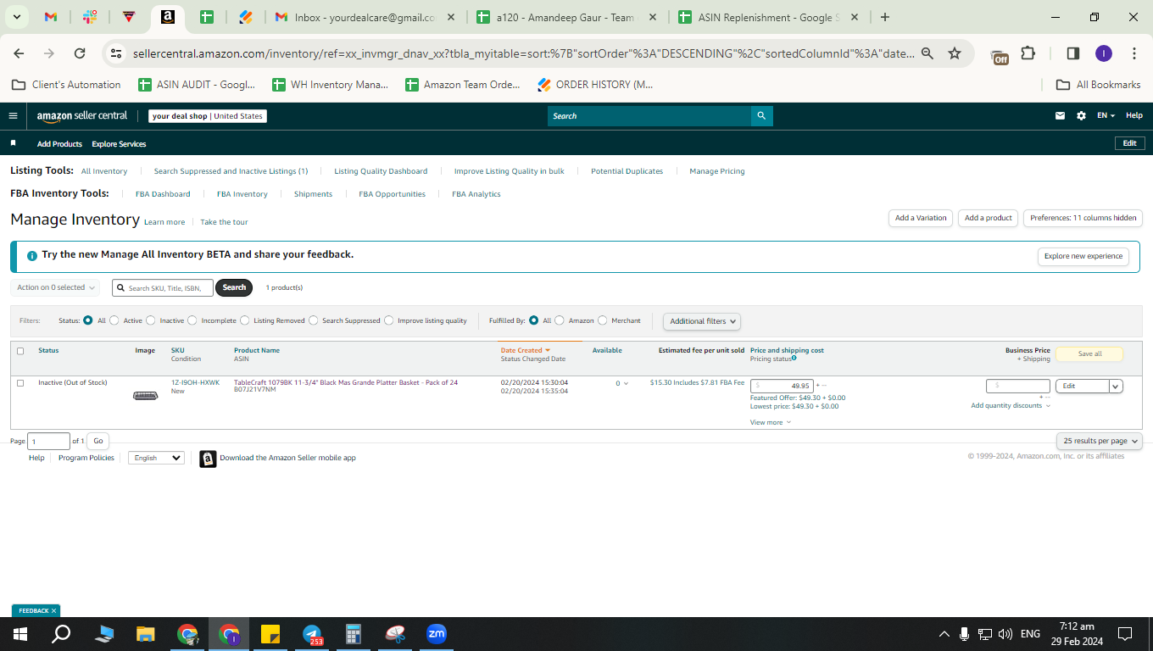This screenshot has height=651, width=1153.
Task: Bookmark this page with the star icon
Action: click(955, 53)
